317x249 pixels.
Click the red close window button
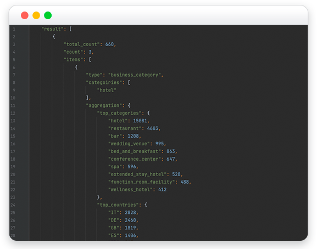[25, 15]
